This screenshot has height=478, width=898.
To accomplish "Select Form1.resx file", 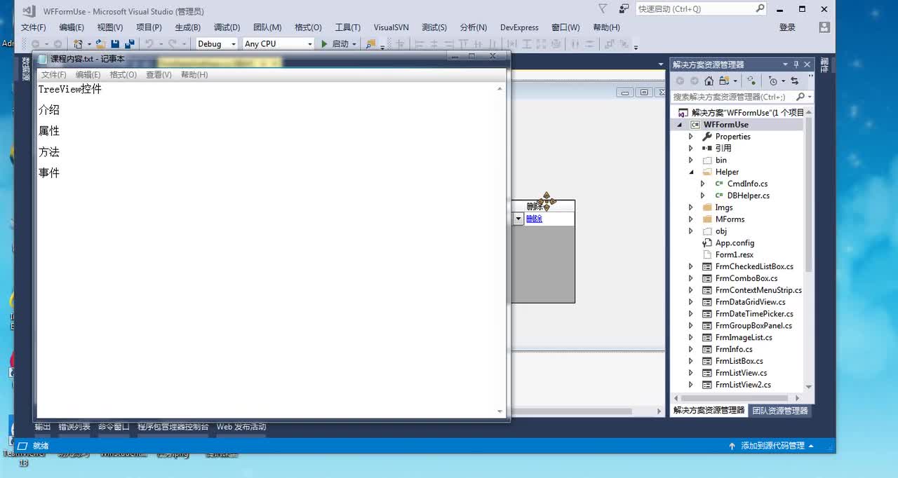I will [x=735, y=254].
